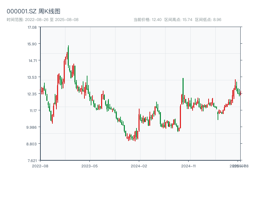This screenshot has width=267, height=200.
Task: Click the 9.986 y-axis label
Action: (31, 127)
